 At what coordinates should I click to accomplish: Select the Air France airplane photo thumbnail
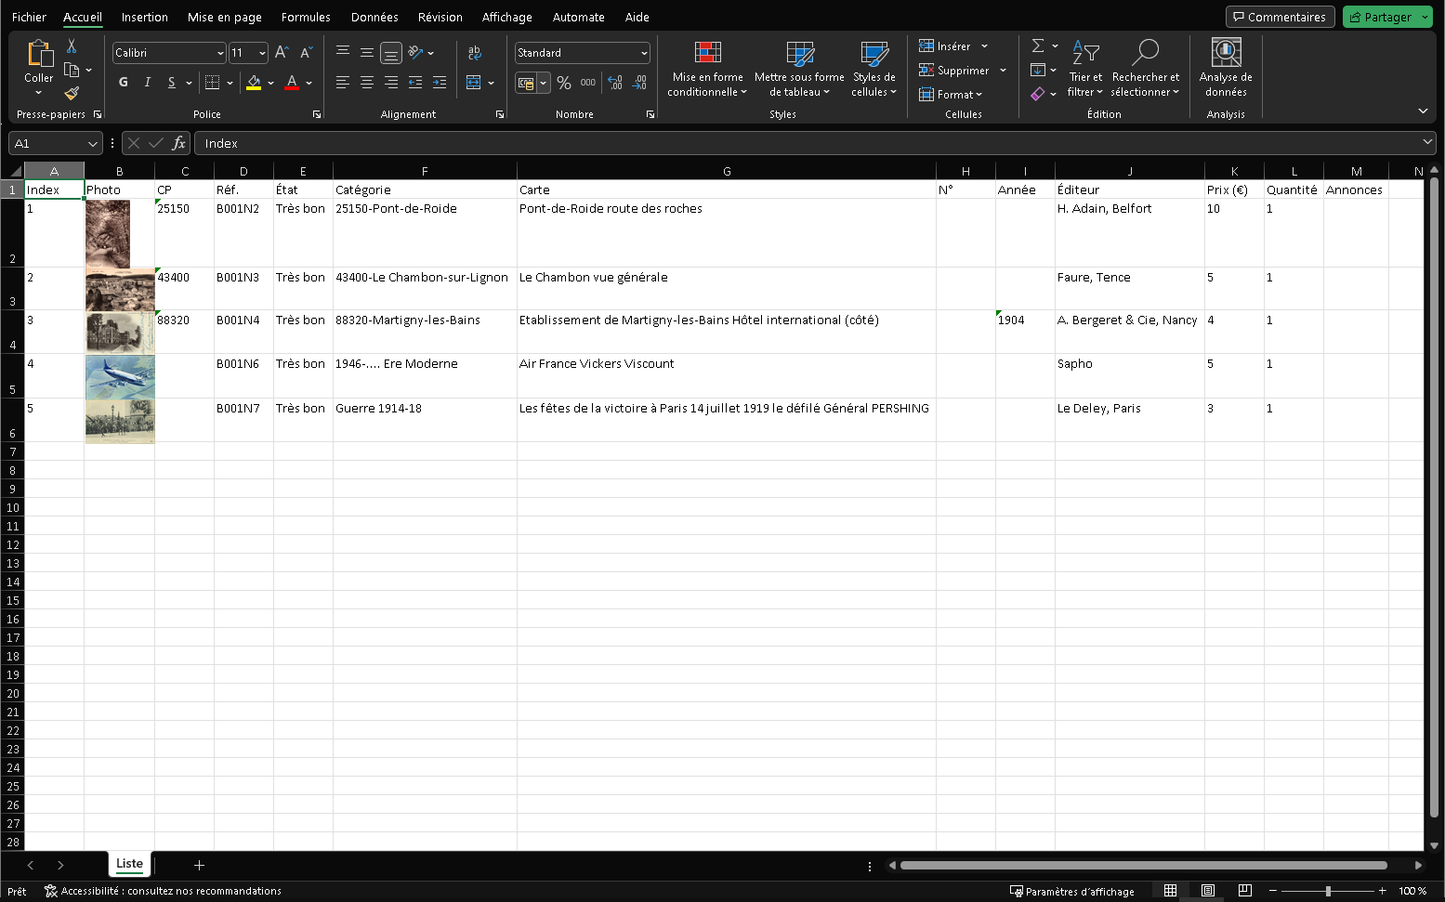[x=120, y=376]
